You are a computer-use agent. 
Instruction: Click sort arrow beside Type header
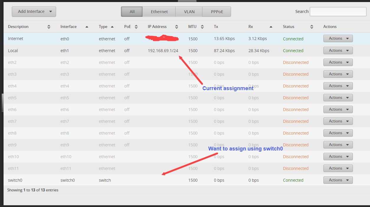coord(112,27)
